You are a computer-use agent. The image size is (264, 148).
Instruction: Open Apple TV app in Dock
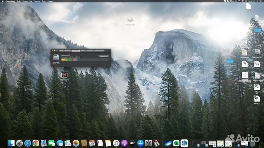(x=132, y=143)
